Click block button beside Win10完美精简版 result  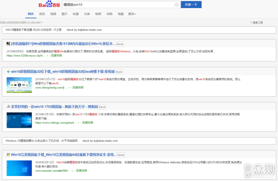(x=121, y=155)
